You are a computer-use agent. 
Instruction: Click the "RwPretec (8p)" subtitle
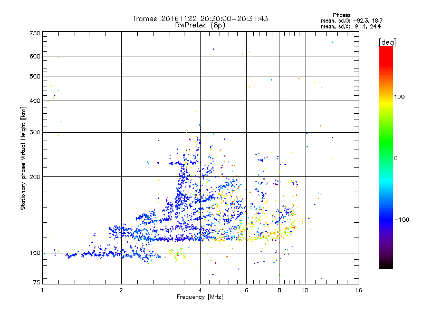tap(200, 25)
